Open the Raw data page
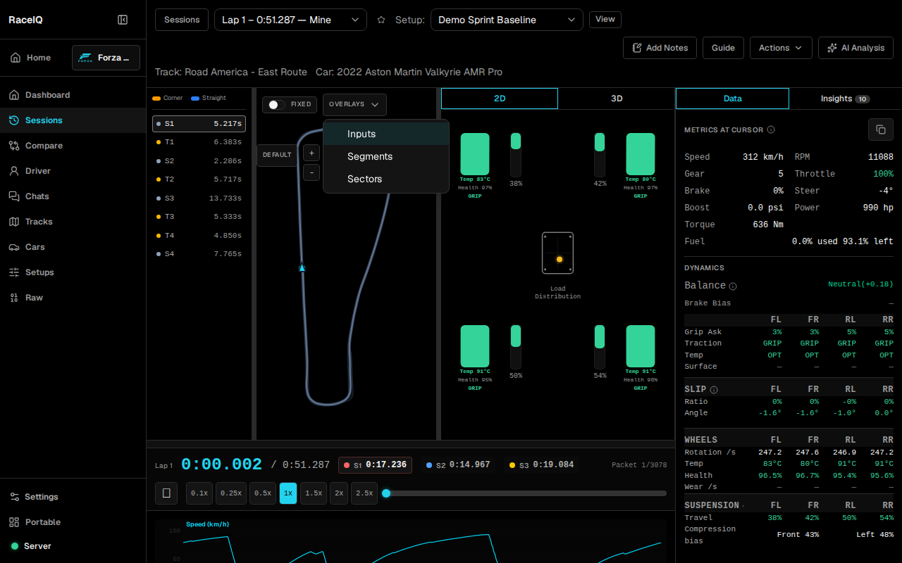 click(x=73, y=298)
